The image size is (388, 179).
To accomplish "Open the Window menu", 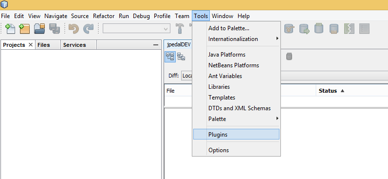I will click(222, 16).
